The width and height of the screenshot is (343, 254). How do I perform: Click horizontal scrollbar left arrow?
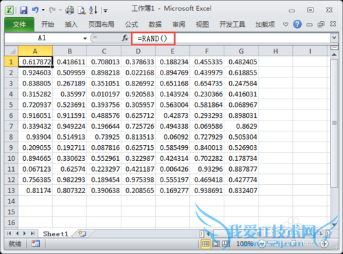click(x=208, y=233)
